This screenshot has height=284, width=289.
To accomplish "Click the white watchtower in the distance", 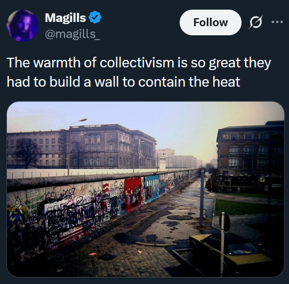I will [x=163, y=163].
